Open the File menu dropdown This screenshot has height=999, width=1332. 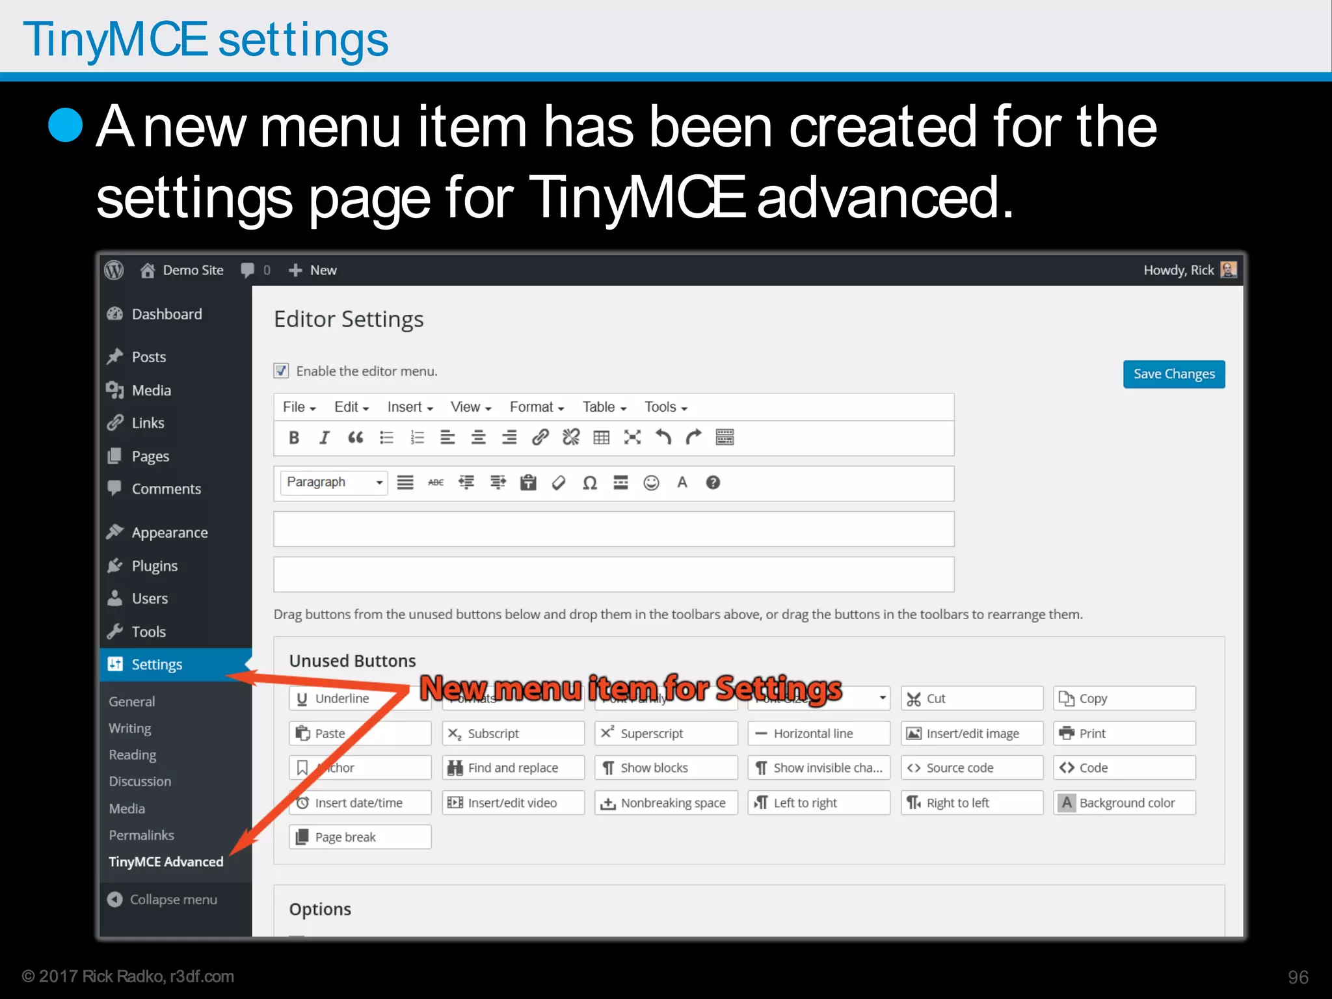coord(299,407)
